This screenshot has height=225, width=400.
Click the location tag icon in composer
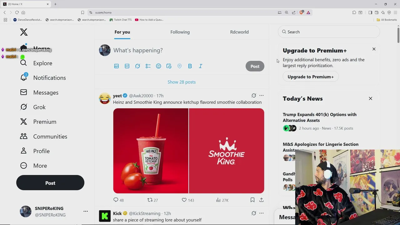pyautogui.click(x=179, y=66)
